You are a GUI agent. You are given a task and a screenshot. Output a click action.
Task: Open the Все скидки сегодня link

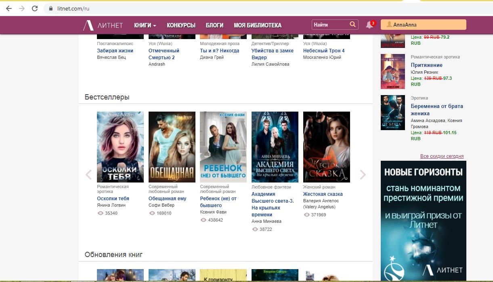[442, 156]
